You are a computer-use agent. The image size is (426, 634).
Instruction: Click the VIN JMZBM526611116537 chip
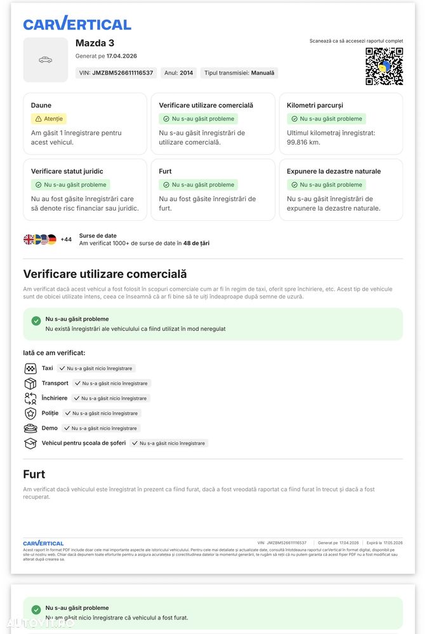(116, 73)
